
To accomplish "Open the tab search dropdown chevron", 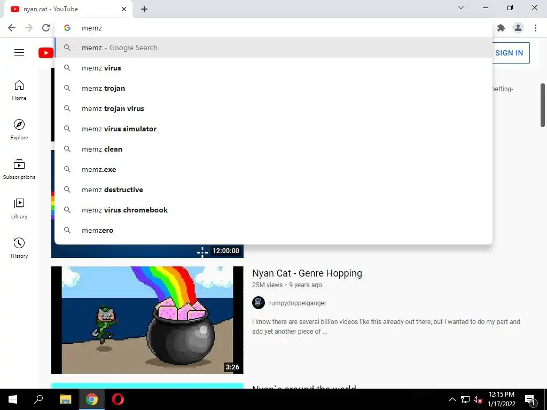I will (461, 7).
